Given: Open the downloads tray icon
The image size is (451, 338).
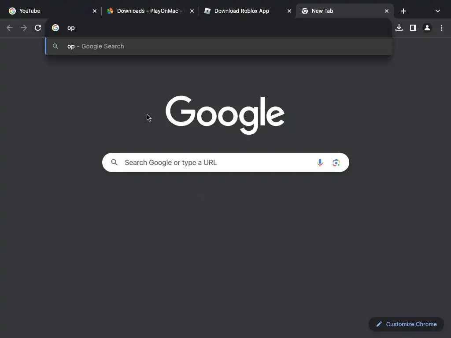Looking at the screenshot, I should coord(399,28).
